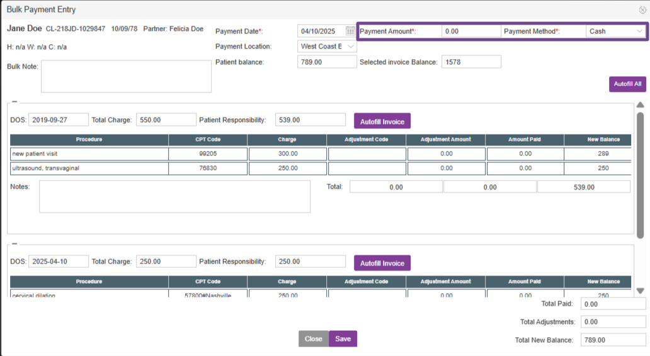Save the bulk payment entry

coord(343,338)
